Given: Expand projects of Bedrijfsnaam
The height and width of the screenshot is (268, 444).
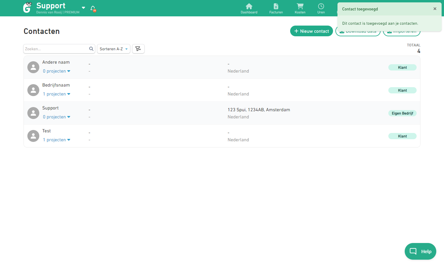Looking at the screenshot, I should 57,94.
